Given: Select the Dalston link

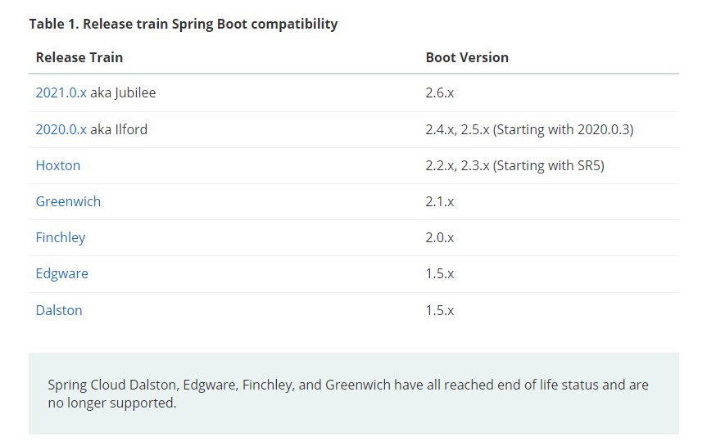Looking at the screenshot, I should point(59,310).
